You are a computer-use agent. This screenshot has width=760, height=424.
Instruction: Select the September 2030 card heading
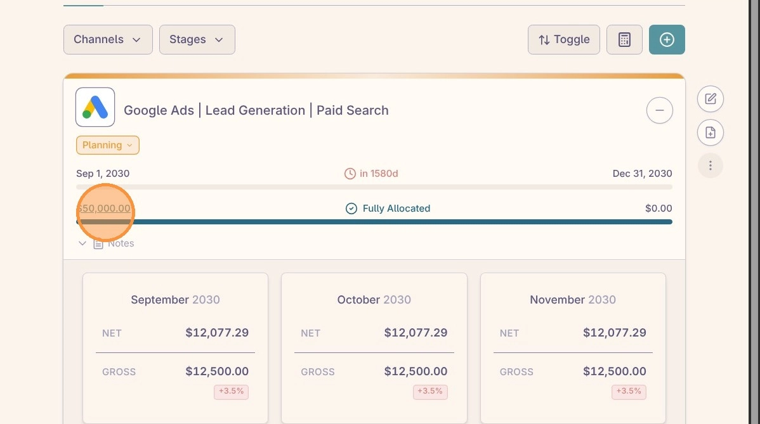tap(176, 300)
